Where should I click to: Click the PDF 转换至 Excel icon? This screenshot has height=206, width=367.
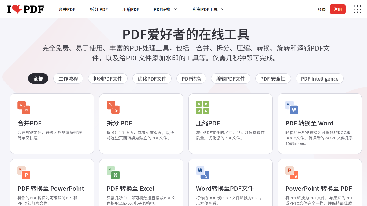pyautogui.click(x=113, y=173)
